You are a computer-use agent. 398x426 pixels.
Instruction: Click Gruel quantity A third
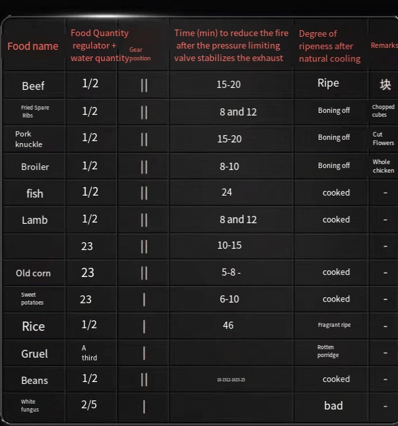click(89, 353)
